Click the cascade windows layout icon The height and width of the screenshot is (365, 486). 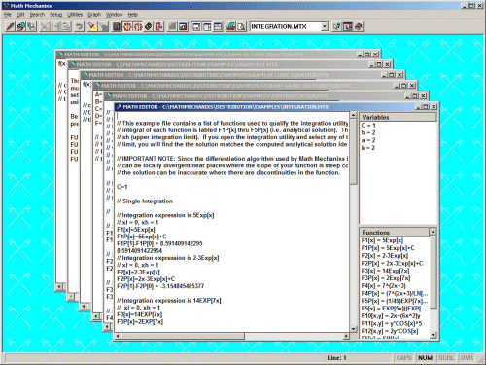point(196,26)
